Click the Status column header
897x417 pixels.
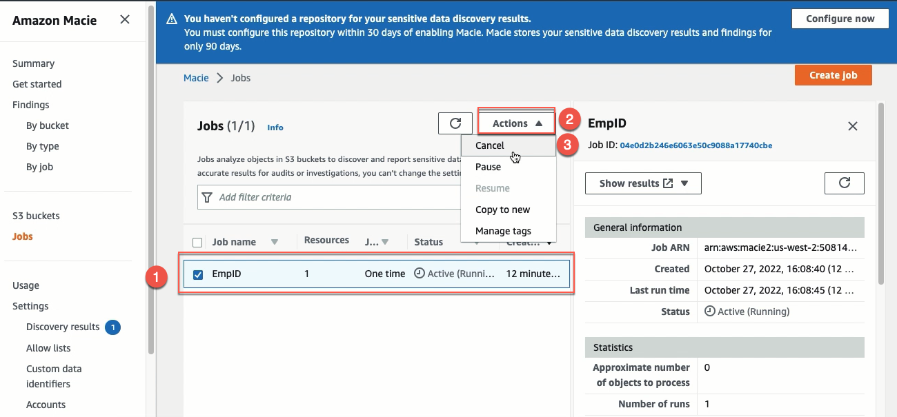tap(428, 242)
